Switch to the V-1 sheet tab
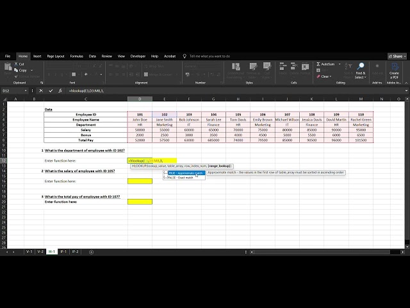This screenshot has height=308, width=410. coord(29,252)
